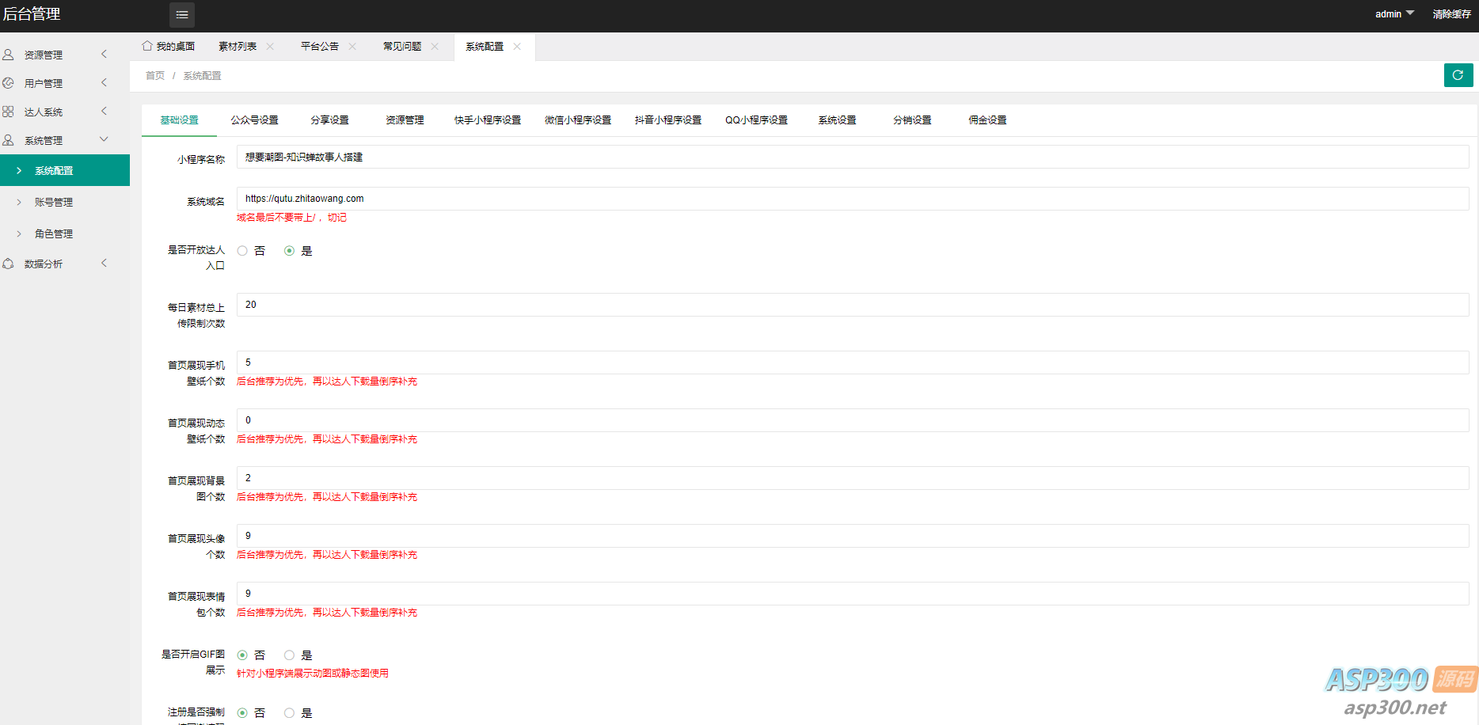The image size is (1479, 725).
Task: Open the 佣金设置 settings tab
Action: tap(987, 120)
